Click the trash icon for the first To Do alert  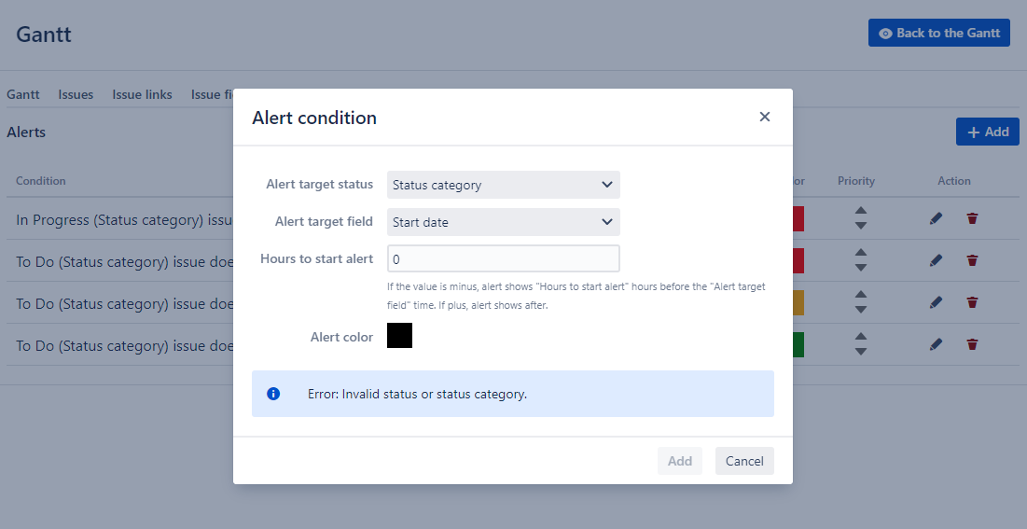point(972,261)
